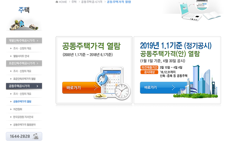Image resolution: width=240 pixels, height=157 pixels.
Task: Click 공동주택공시가격 in the breadcrumb
Action: [92, 2]
